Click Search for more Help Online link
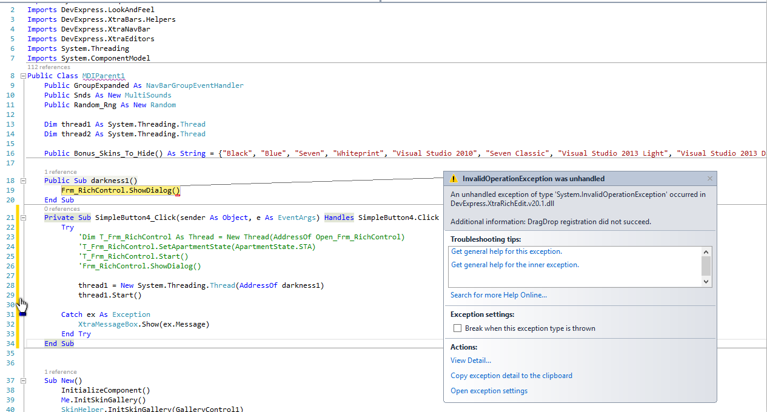Viewport: 767px width, 412px height. click(498, 295)
